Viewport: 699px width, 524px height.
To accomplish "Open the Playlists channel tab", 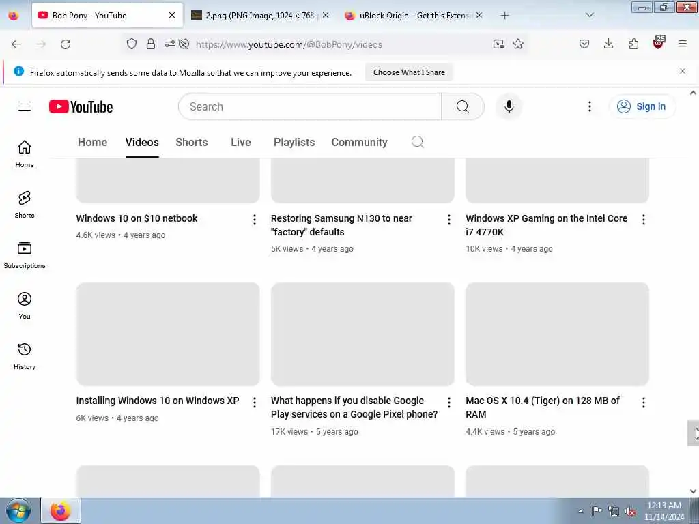I will tap(294, 142).
